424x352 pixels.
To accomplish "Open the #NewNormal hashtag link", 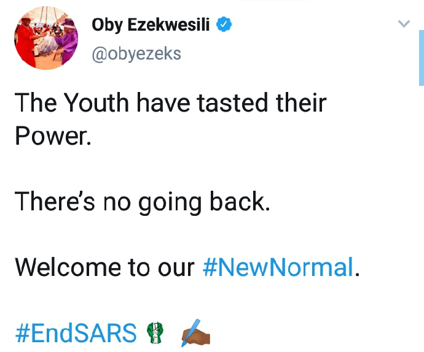I will coord(278,267).
